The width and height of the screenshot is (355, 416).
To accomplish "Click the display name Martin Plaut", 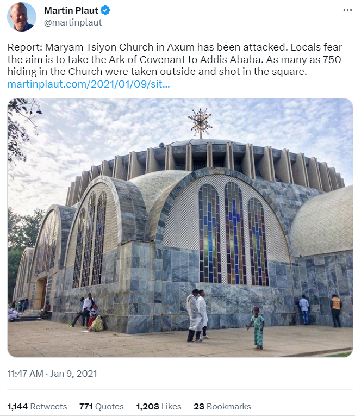I will click(x=71, y=10).
